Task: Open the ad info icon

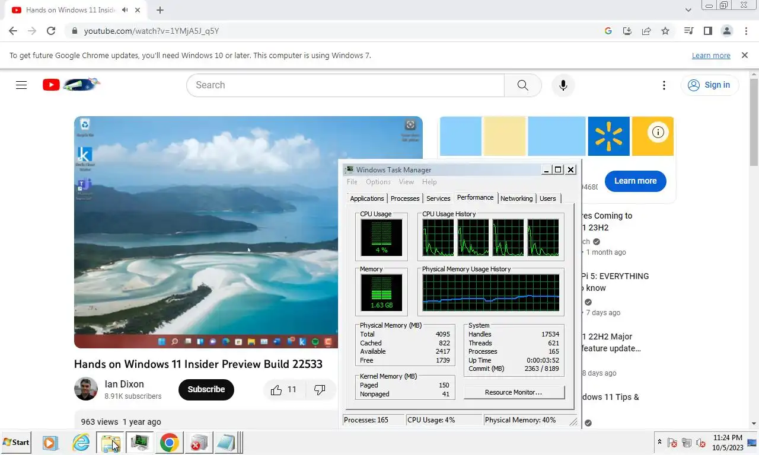Action: tap(658, 132)
